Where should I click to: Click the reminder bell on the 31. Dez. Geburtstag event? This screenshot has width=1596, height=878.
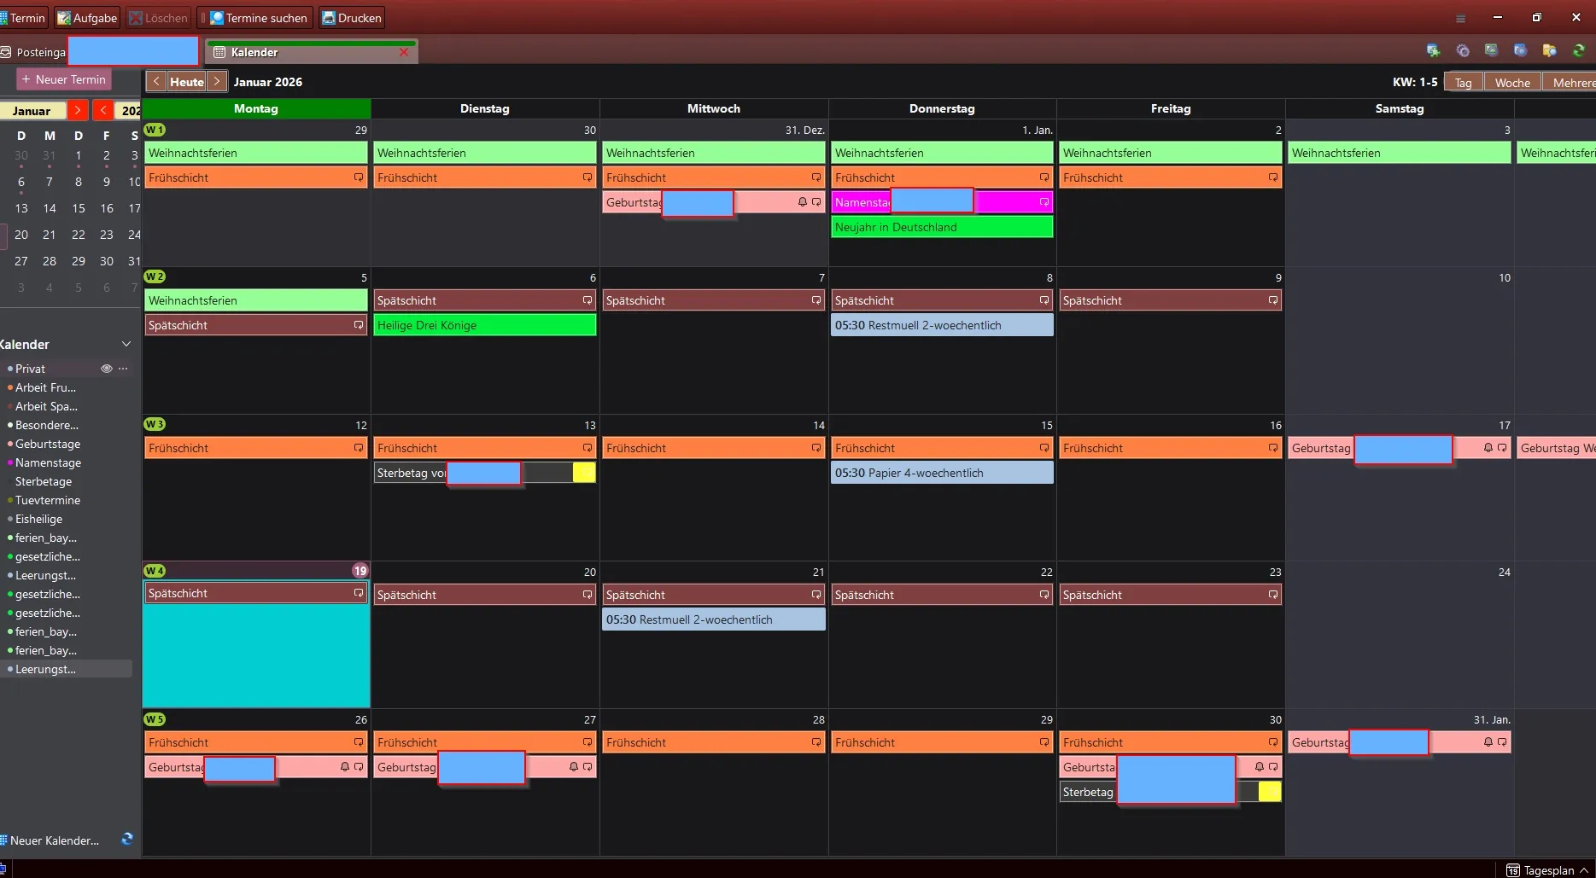coord(803,202)
